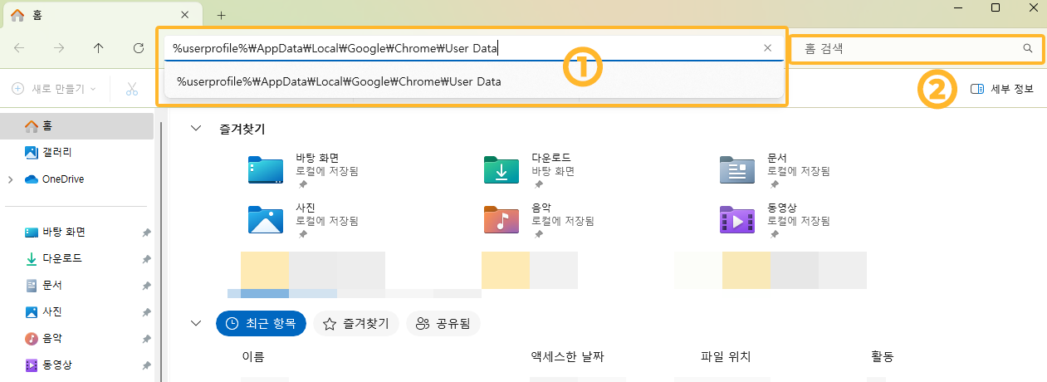Viewport: 1047px width, 382px height.
Task: Clear the address bar text
Action: pos(767,48)
